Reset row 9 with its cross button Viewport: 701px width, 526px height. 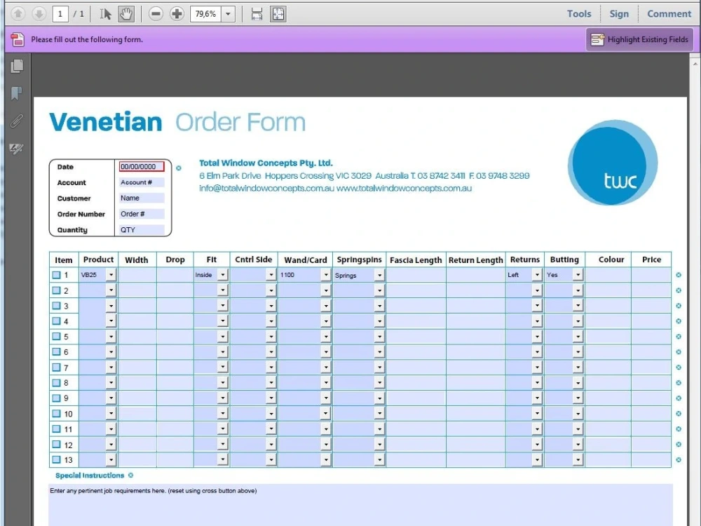click(x=679, y=398)
